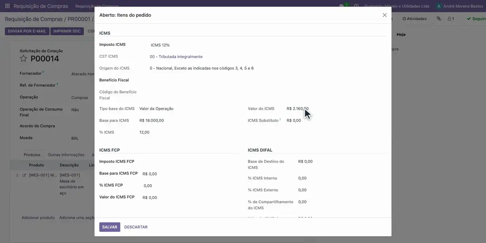Sort by the Descrição column header
486x243 pixels.
click(x=69, y=165)
